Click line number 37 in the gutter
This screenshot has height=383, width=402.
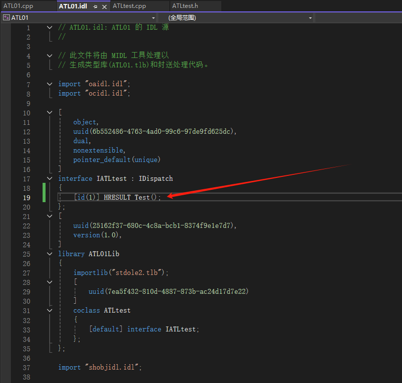[27, 368]
